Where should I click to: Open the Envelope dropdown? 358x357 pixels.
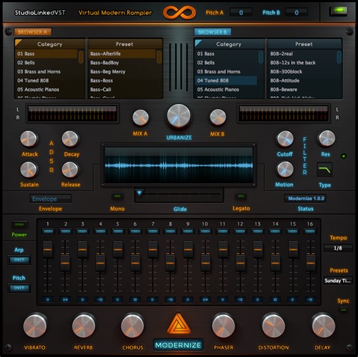(x=50, y=199)
